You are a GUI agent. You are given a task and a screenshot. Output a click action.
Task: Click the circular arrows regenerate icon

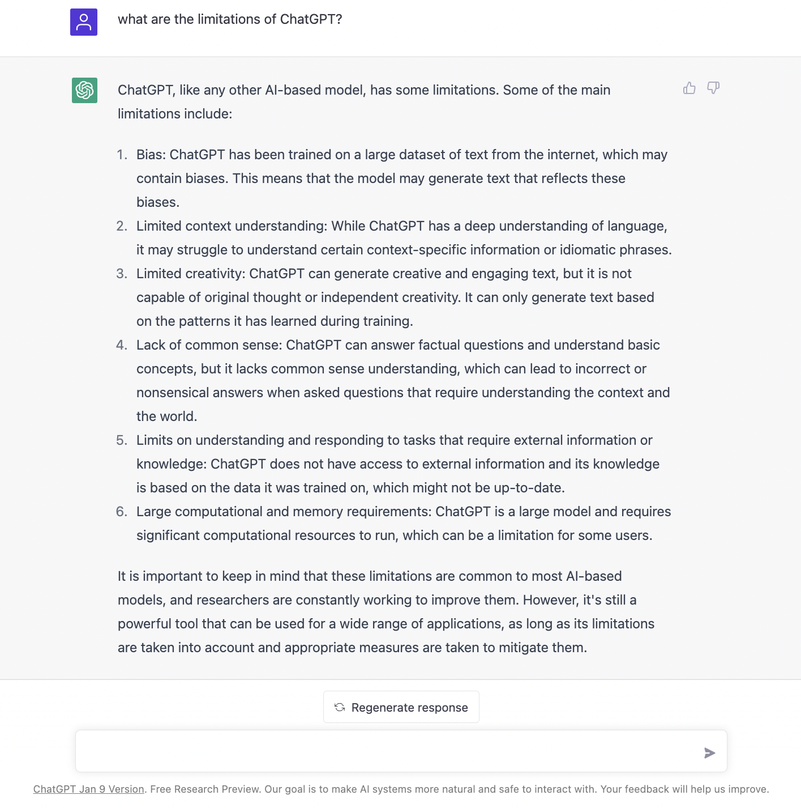[340, 707]
